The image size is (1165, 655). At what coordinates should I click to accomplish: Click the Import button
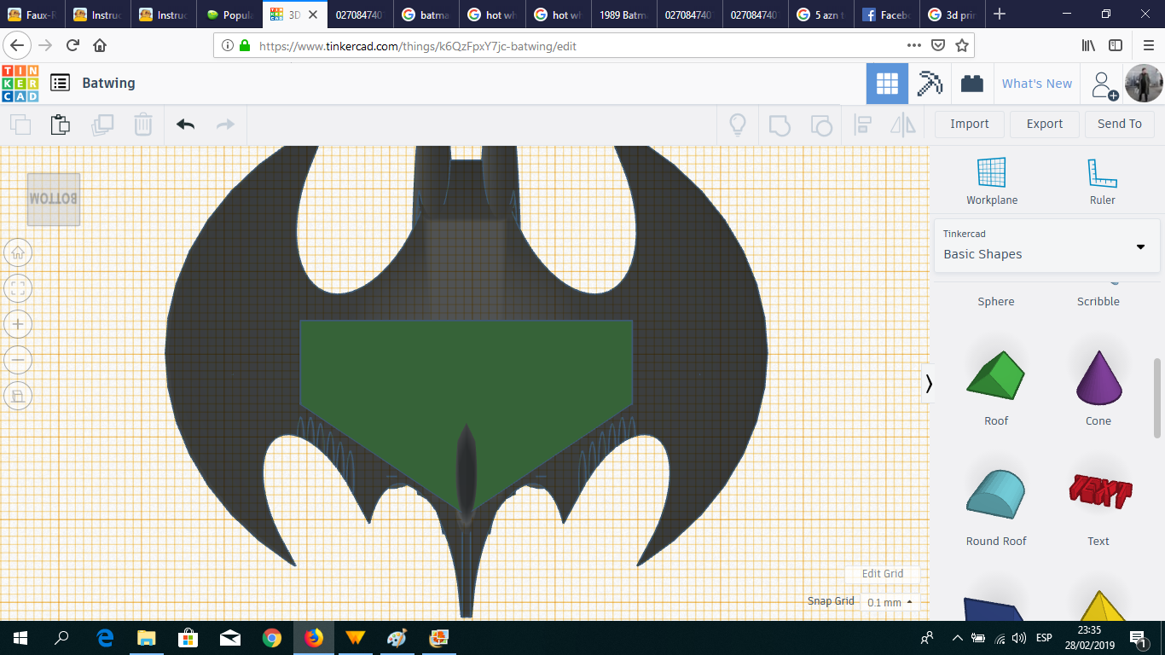pos(970,125)
